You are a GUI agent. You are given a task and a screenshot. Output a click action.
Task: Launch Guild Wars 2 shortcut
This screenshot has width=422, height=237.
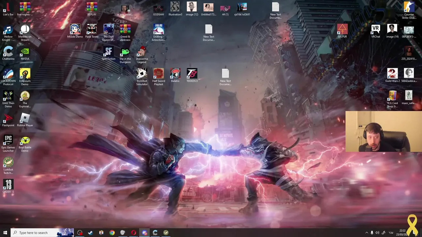[x=392, y=75]
